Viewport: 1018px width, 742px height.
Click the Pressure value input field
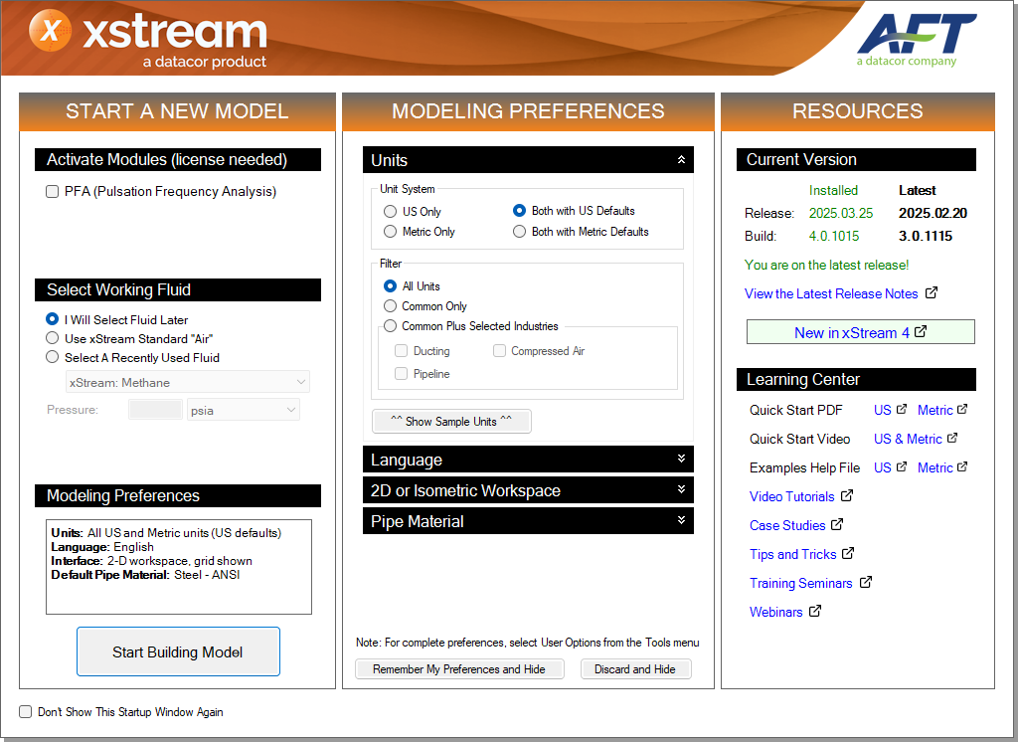[x=156, y=410]
